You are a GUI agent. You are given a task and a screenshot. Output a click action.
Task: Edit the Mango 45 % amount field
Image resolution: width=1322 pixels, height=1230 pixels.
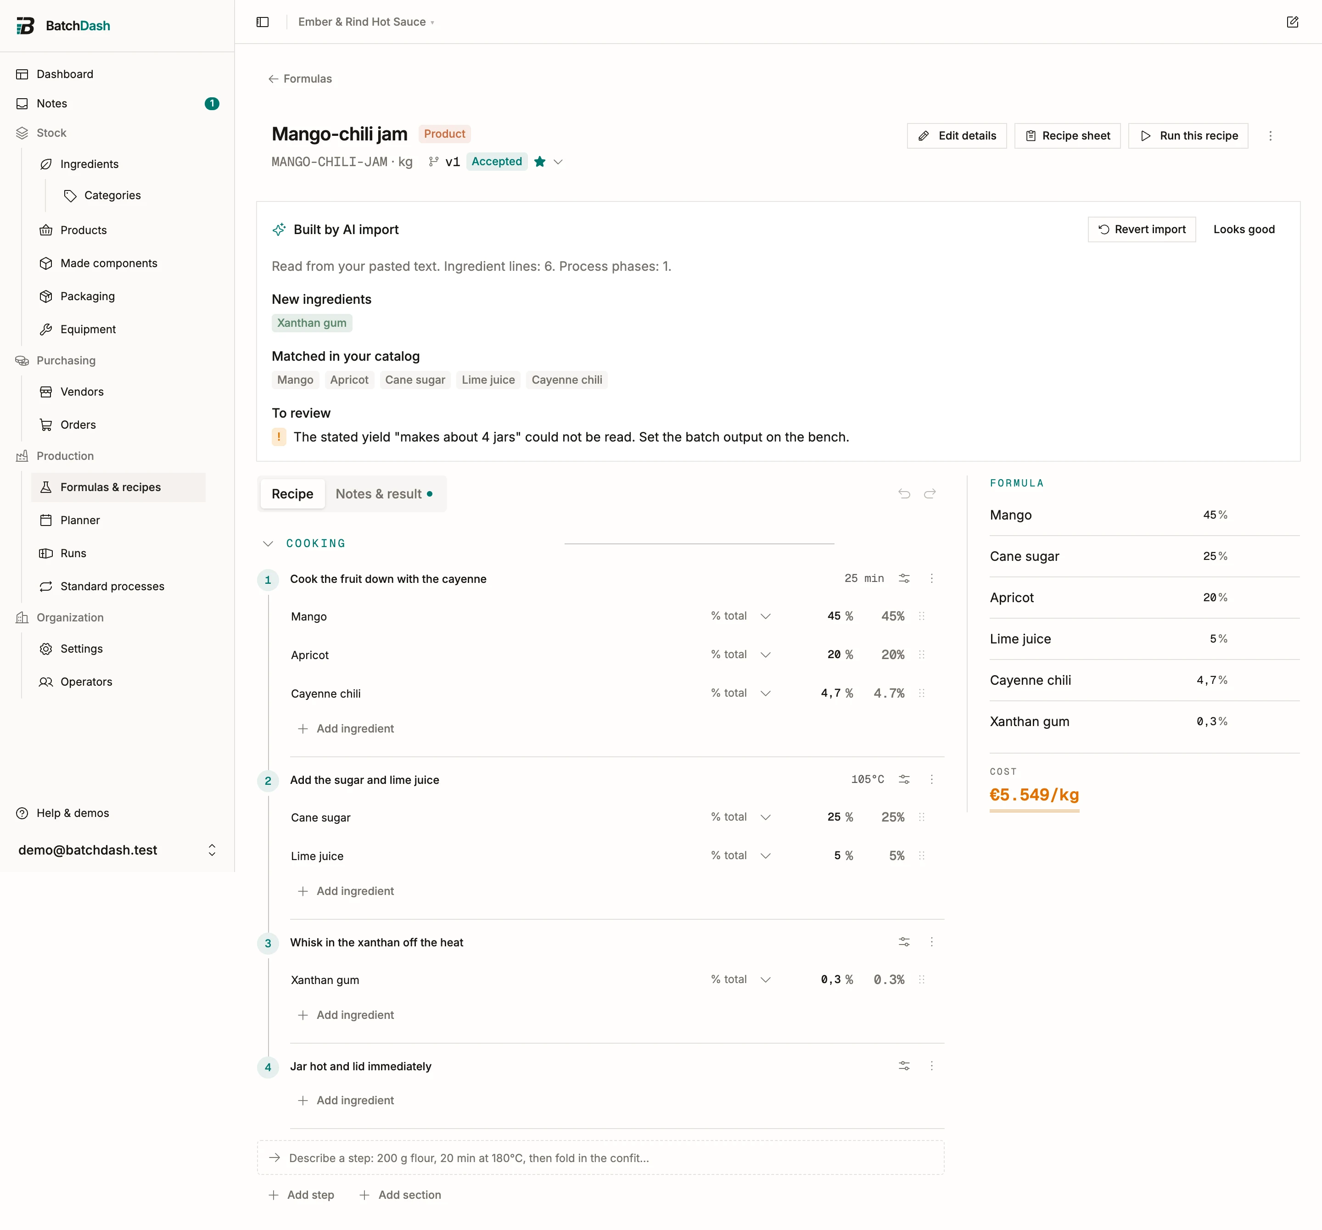pos(834,615)
